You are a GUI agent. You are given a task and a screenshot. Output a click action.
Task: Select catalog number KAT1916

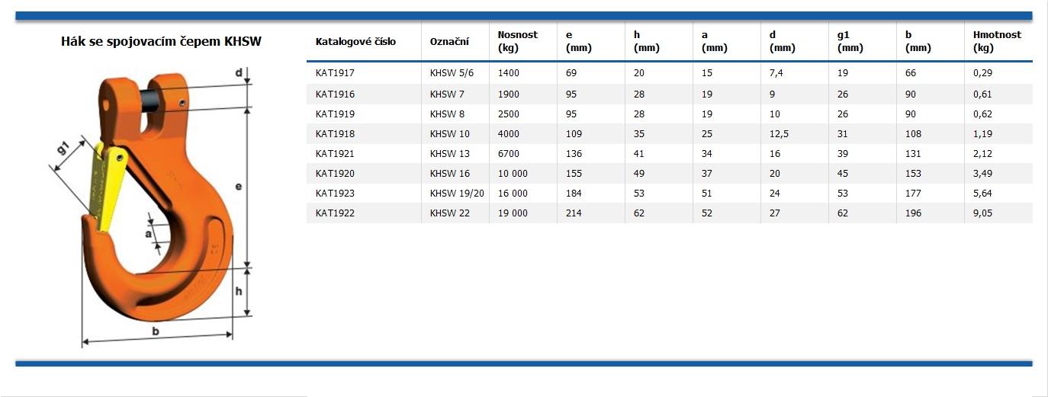click(x=335, y=94)
